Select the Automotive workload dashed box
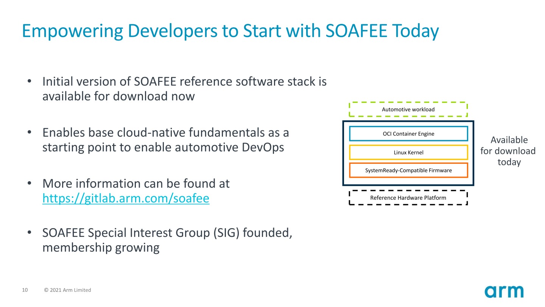The image size is (545, 307). click(408, 110)
